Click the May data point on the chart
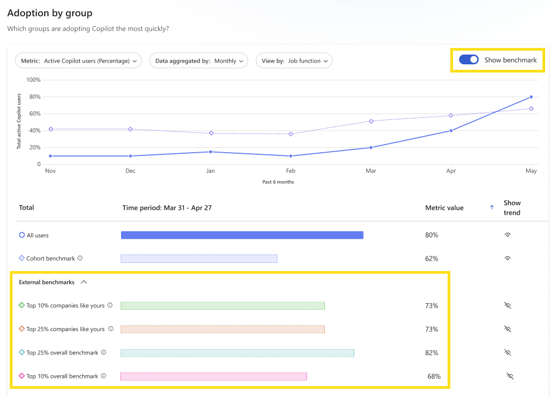This screenshot has height=397, width=555. coord(530,97)
